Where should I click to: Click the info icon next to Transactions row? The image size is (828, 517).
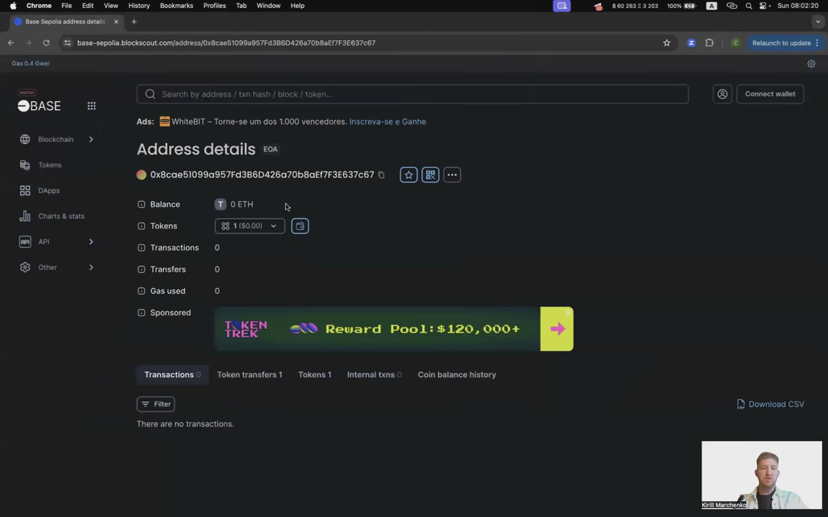click(x=141, y=248)
